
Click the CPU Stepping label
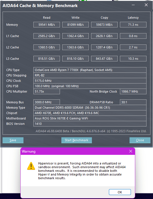(16, 75)
